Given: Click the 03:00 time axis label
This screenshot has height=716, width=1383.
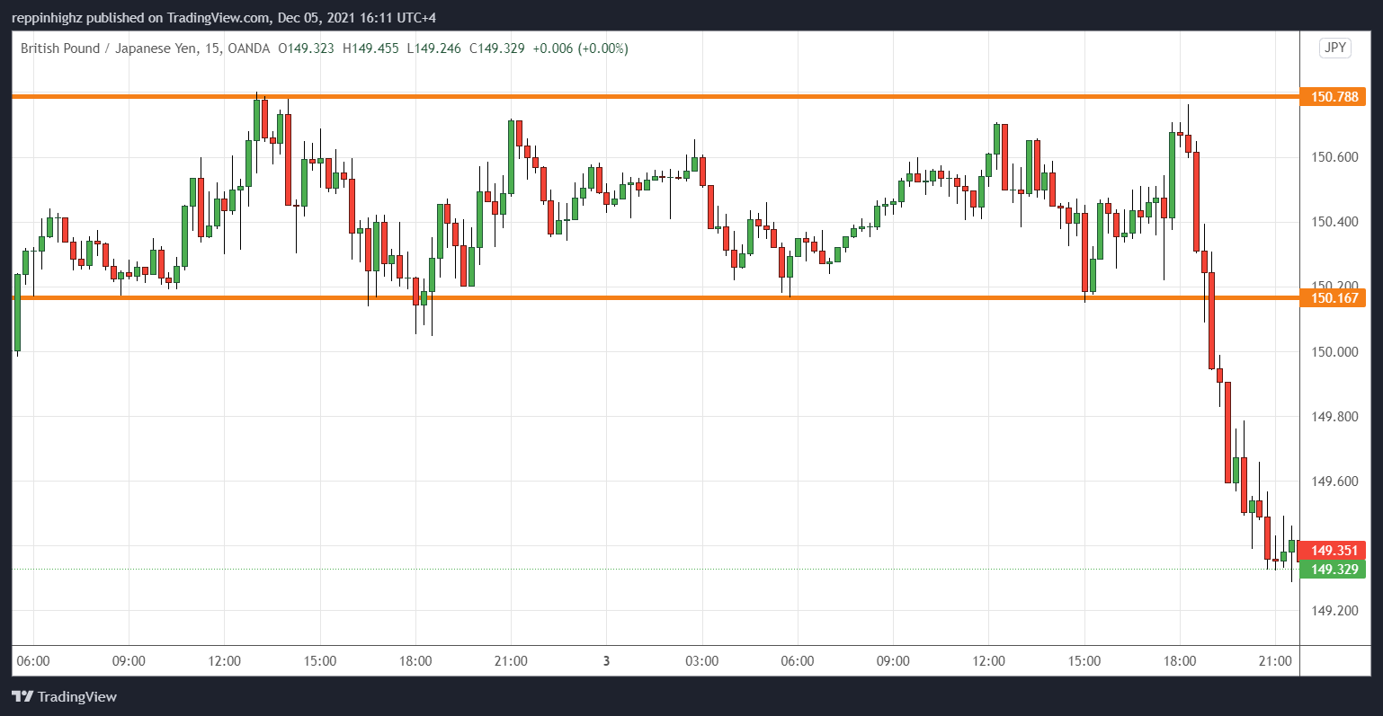Looking at the screenshot, I should click(x=701, y=660).
